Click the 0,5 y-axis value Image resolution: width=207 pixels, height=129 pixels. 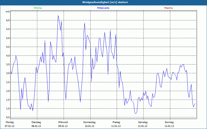tap(8, 117)
